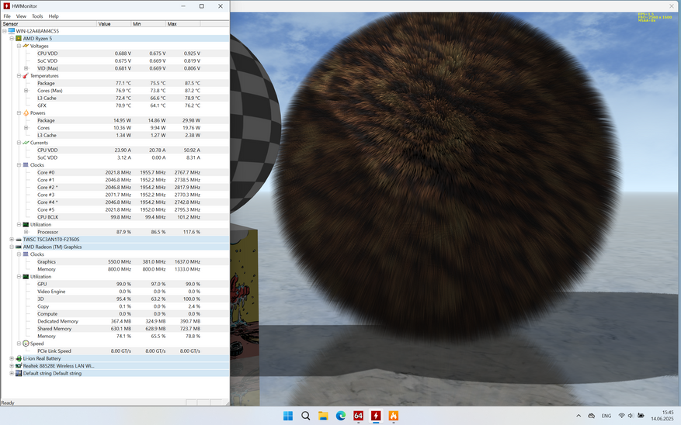Launch Microsoft Edge from the taskbar
The height and width of the screenshot is (425, 681).
coord(341,416)
